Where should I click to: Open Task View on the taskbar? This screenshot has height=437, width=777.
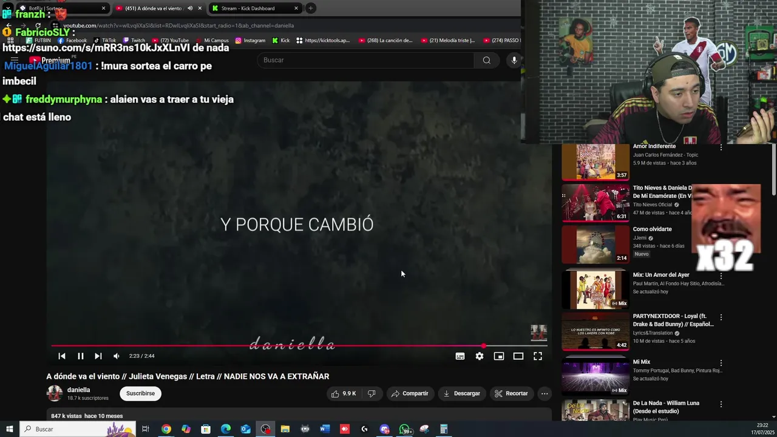(146, 429)
